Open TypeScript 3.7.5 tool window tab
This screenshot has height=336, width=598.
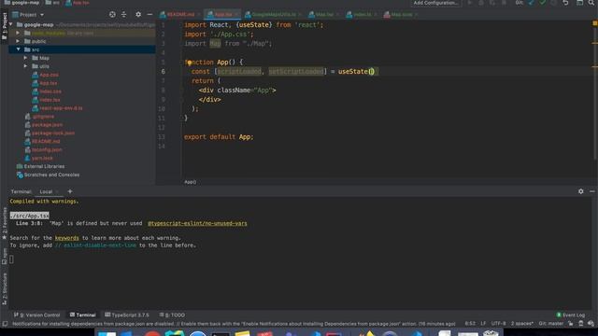127,315
